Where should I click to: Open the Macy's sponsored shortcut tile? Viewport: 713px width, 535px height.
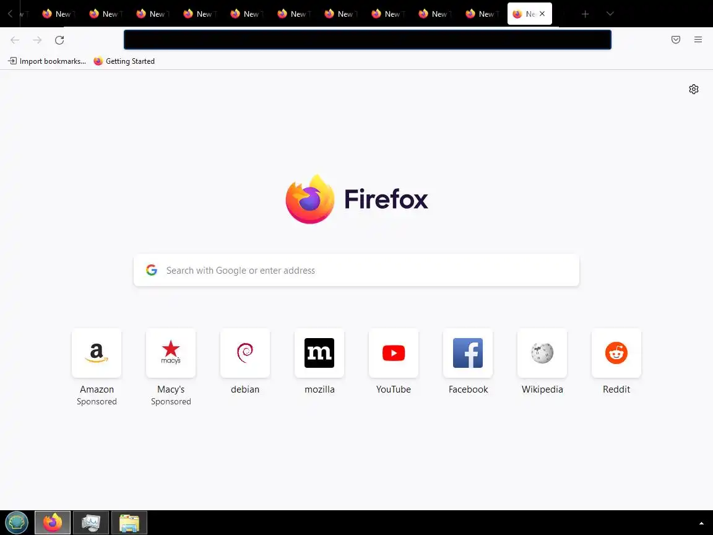tap(171, 353)
